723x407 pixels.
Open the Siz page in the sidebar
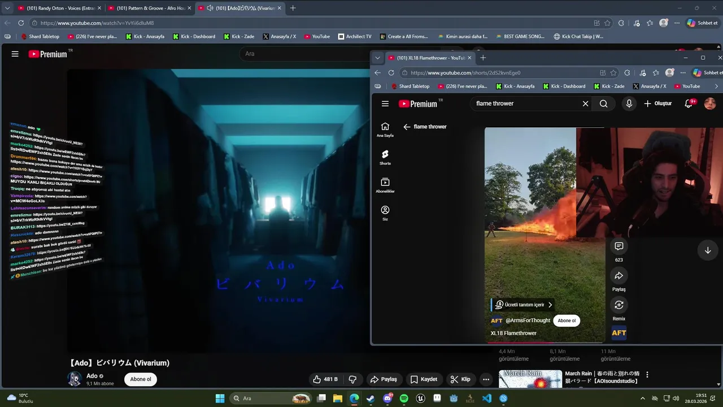[x=385, y=213]
